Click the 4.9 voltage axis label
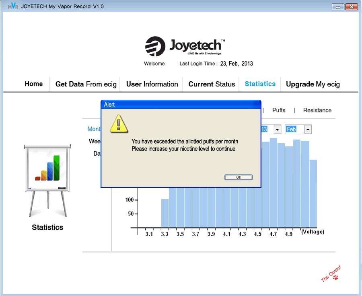The image size is (362, 296). click(288, 234)
